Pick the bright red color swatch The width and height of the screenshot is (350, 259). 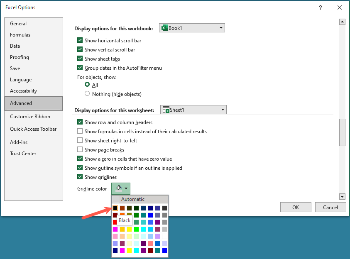pyautogui.click(x=115, y=222)
